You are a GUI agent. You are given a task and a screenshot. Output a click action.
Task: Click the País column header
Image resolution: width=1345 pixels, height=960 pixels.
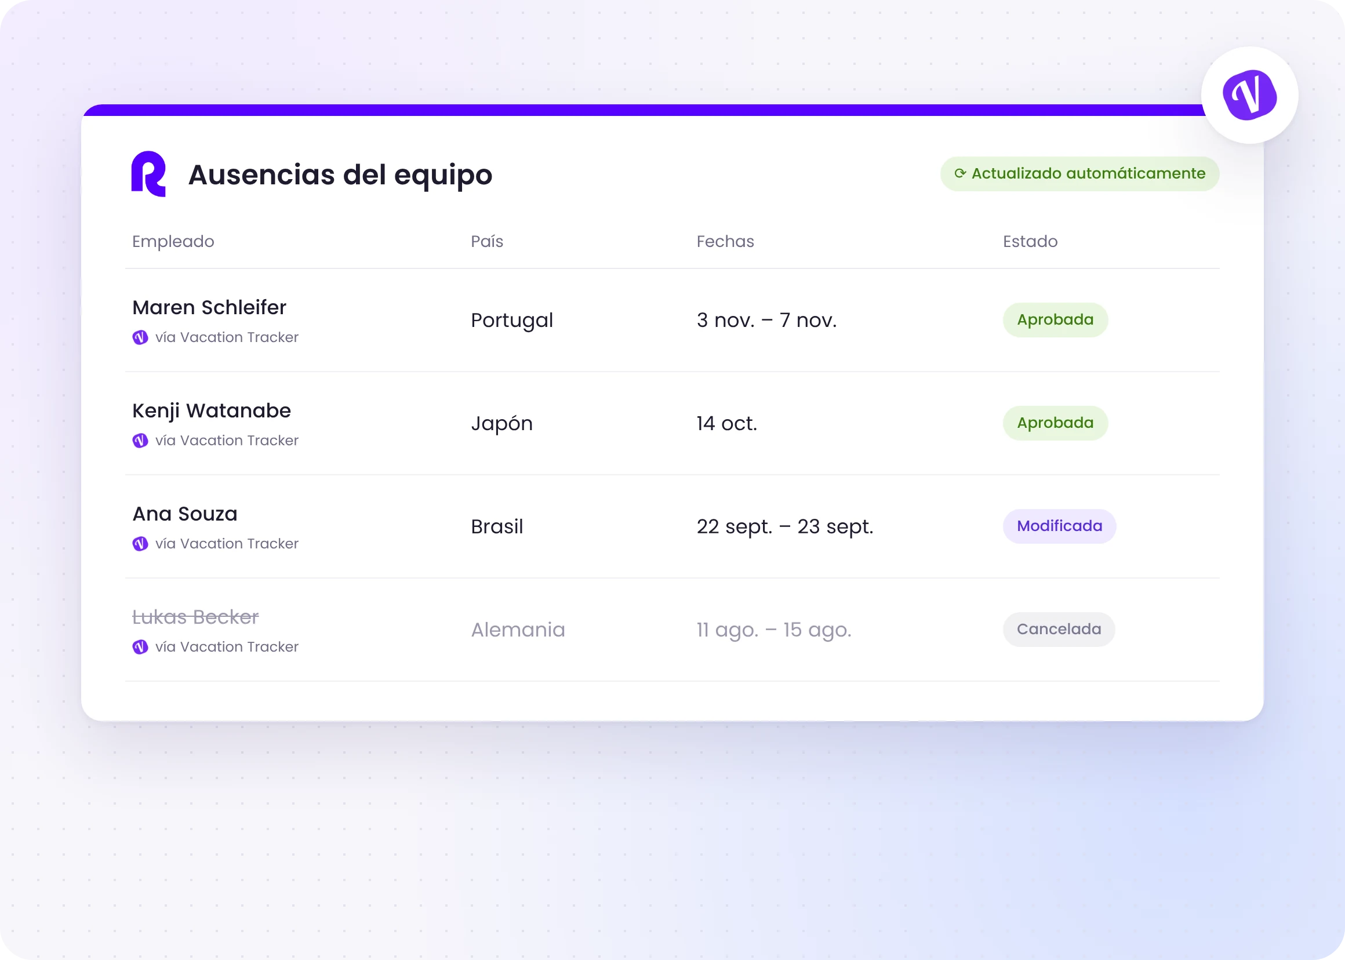(x=487, y=241)
